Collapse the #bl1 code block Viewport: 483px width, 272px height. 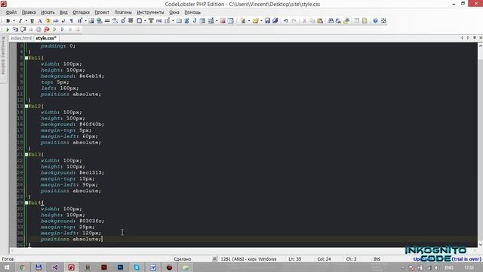26,58
